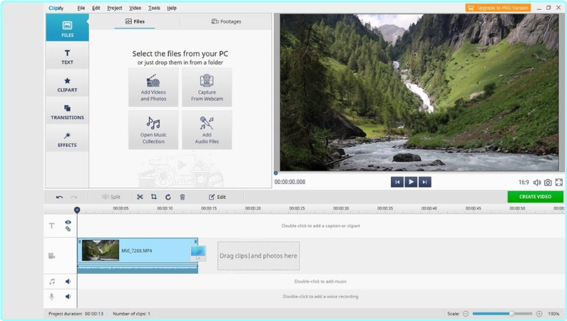
Task: Open the File menu
Action: pyautogui.click(x=81, y=8)
